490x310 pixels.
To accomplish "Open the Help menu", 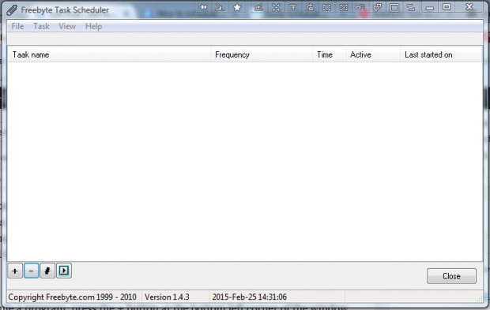I will [93, 27].
